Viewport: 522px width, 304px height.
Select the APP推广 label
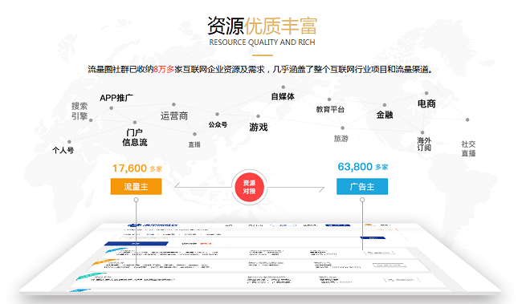click(116, 98)
